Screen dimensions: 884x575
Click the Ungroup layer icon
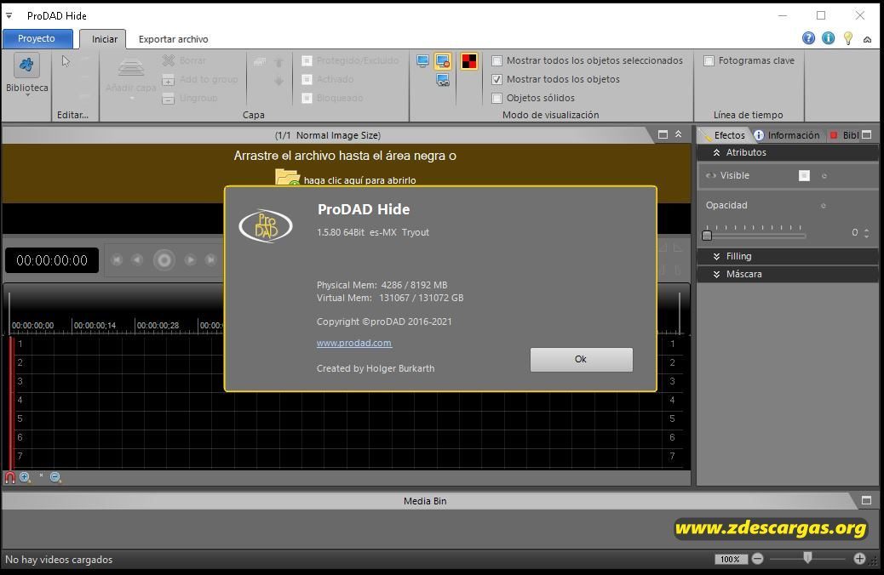coord(168,99)
